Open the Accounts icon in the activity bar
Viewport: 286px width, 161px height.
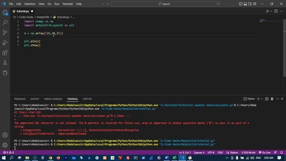(5, 135)
